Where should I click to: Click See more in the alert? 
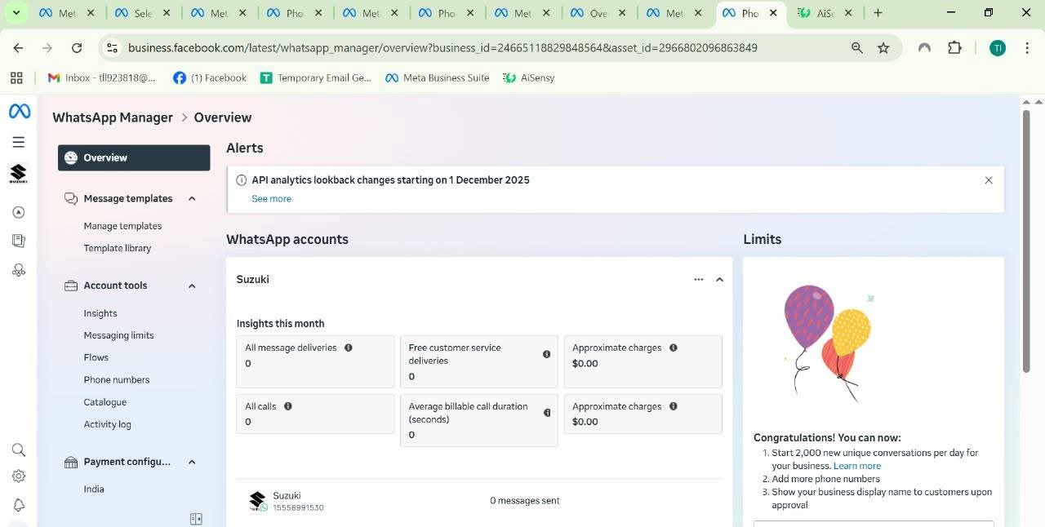pyautogui.click(x=271, y=198)
